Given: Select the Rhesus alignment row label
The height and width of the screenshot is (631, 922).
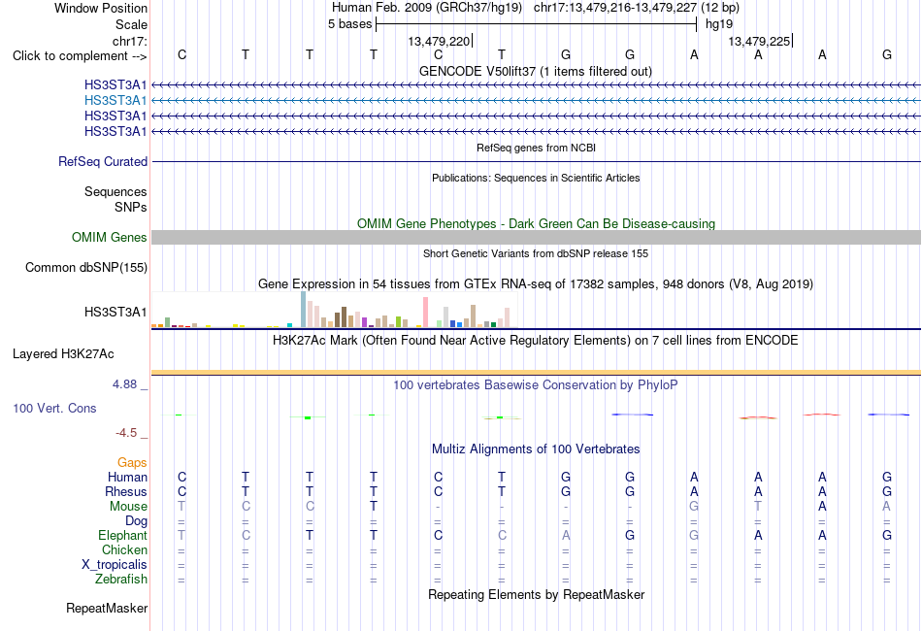Looking at the screenshot, I should 126,491.
